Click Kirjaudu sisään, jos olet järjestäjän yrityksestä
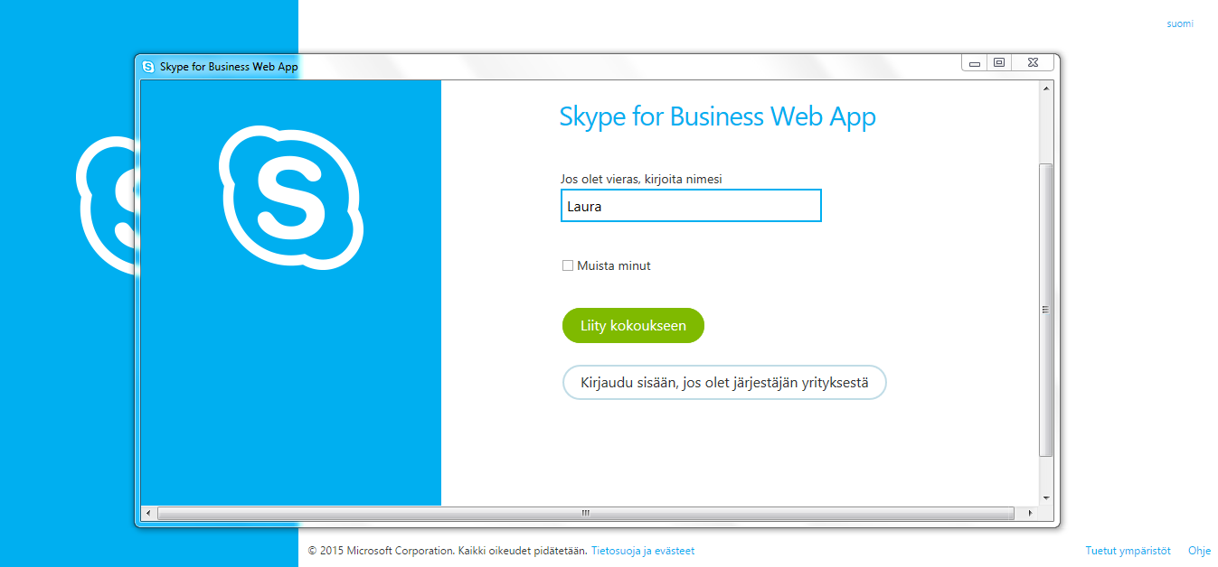Screen dimensions: 1218x567 (724, 383)
